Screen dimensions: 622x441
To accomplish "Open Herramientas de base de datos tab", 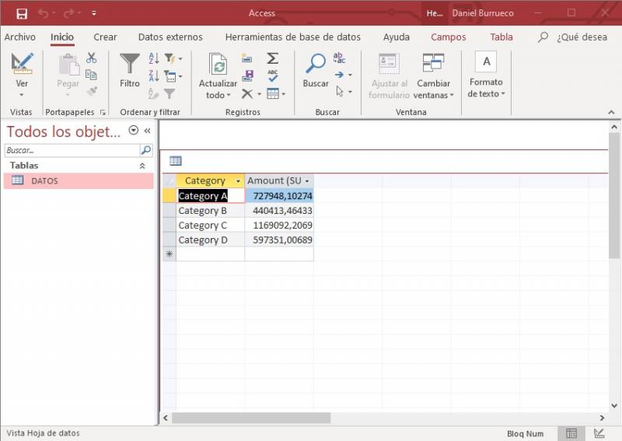I will pyautogui.click(x=293, y=37).
